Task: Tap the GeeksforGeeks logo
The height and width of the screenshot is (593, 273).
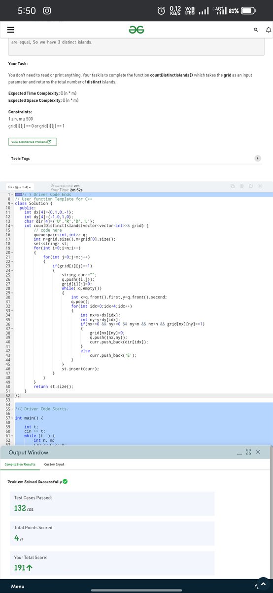Action: pos(136,30)
